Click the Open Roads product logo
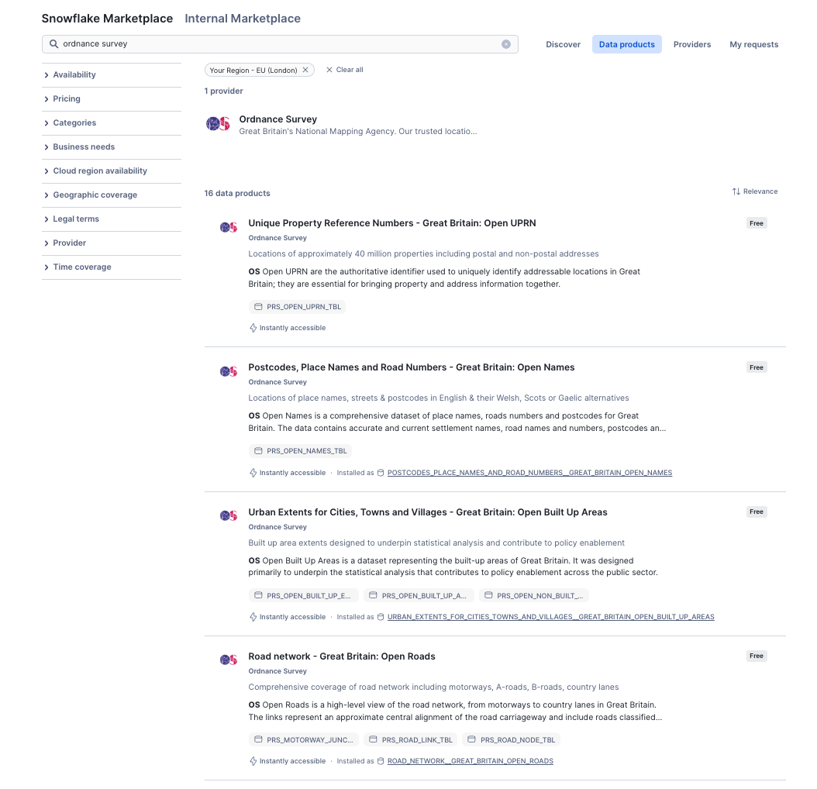The height and width of the screenshot is (789, 817). [x=228, y=660]
